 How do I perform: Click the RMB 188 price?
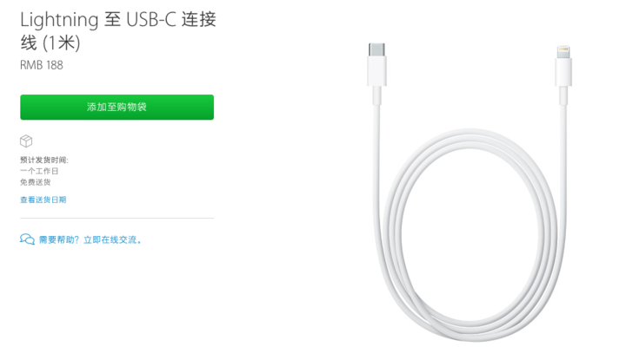pyautogui.click(x=42, y=65)
